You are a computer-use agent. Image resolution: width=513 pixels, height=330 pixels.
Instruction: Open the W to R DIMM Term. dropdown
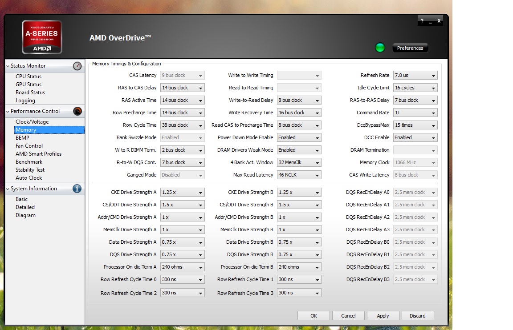point(182,150)
